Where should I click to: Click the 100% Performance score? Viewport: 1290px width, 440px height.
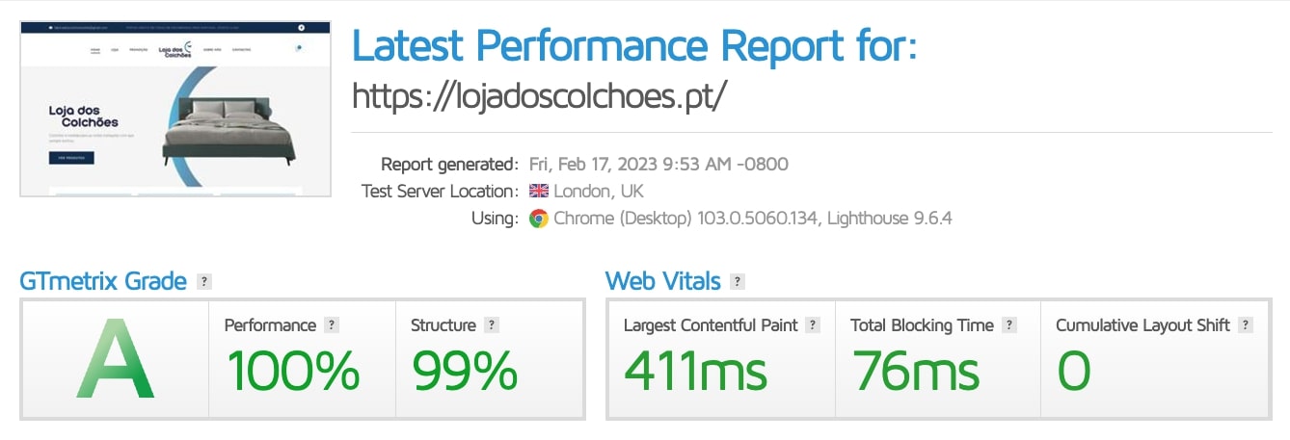click(292, 371)
